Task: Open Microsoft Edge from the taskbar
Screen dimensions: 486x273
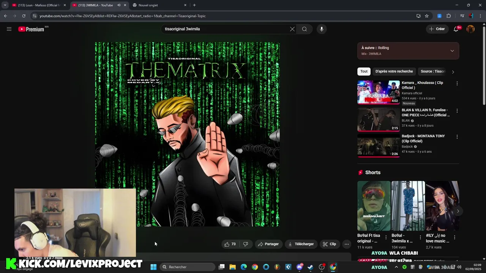Action: [x=244, y=267]
